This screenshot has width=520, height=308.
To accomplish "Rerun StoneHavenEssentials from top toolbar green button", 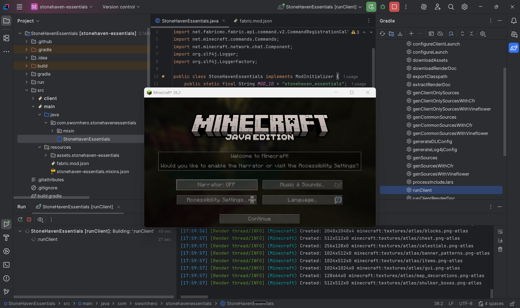I will pyautogui.click(x=371, y=7).
